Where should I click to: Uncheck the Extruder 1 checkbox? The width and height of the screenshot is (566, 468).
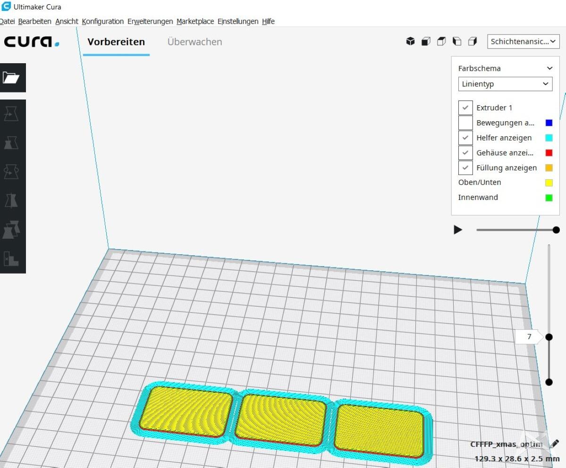(x=465, y=108)
